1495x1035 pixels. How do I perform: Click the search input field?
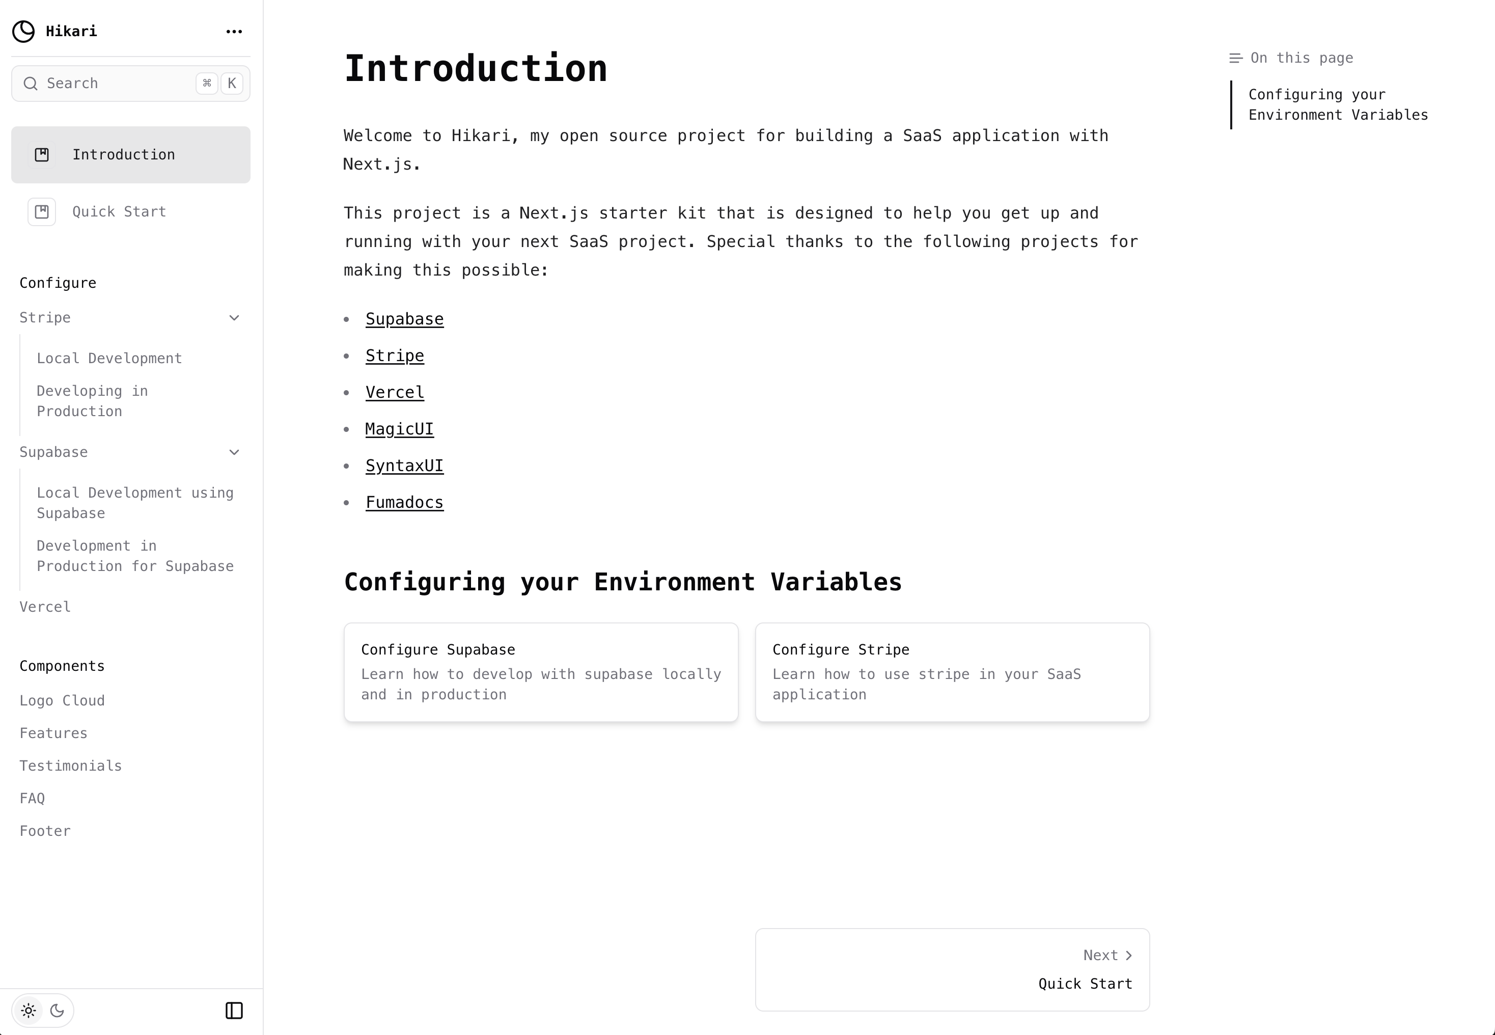click(131, 83)
